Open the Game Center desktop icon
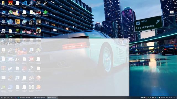This screenshot has height=99, width=177. point(17,4)
